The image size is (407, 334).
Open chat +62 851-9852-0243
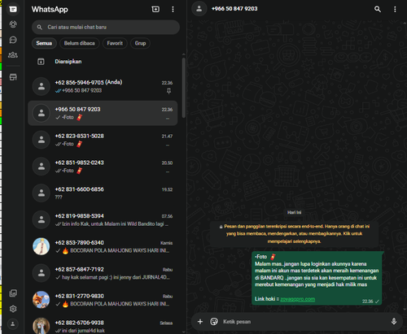point(103,167)
